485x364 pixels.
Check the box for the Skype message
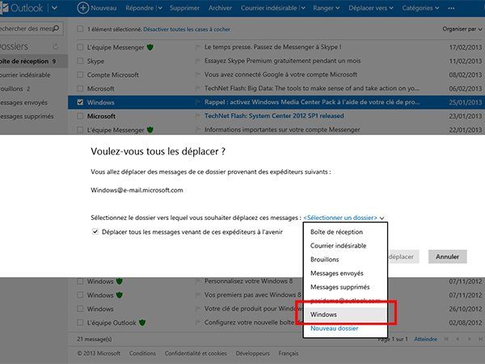click(80, 61)
